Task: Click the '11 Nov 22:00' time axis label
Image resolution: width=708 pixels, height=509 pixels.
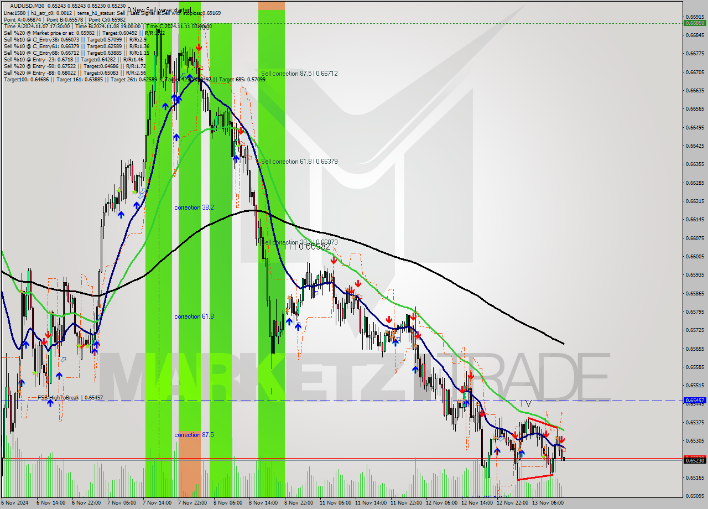Action: [405, 503]
